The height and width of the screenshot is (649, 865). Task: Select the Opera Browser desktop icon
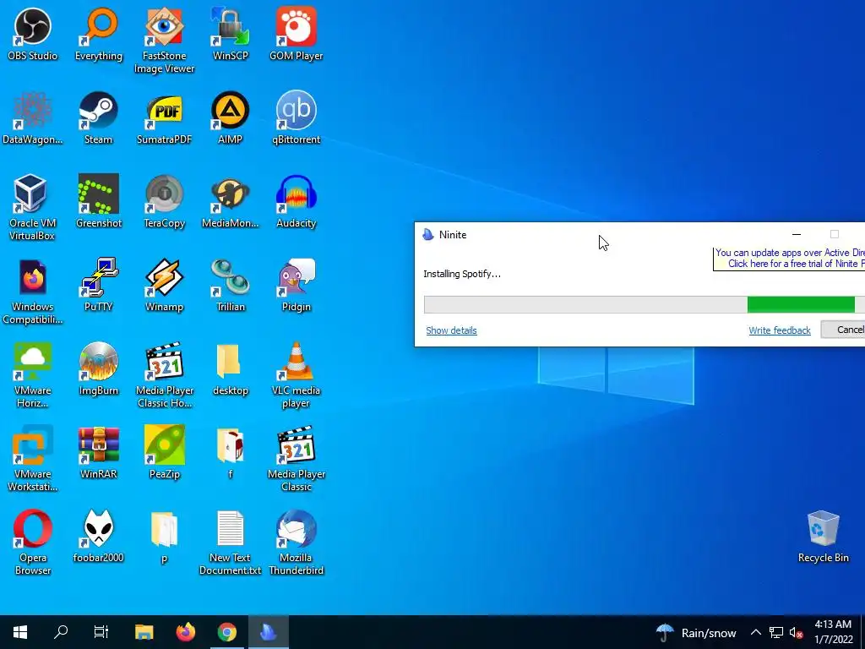click(33, 543)
